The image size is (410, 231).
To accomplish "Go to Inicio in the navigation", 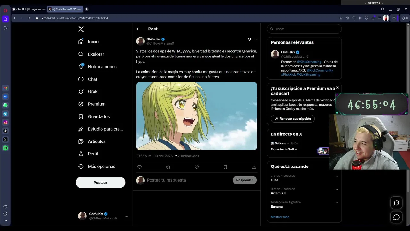I will [89, 42].
